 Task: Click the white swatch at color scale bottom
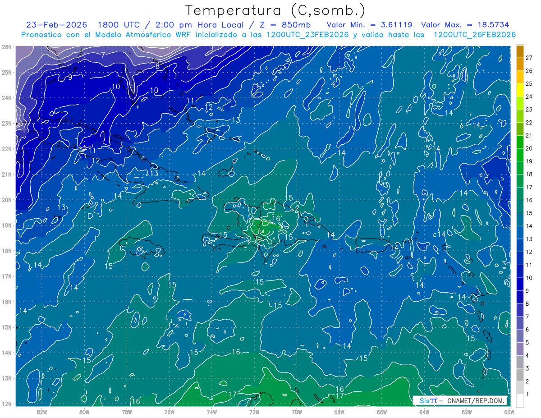pos(520,400)
